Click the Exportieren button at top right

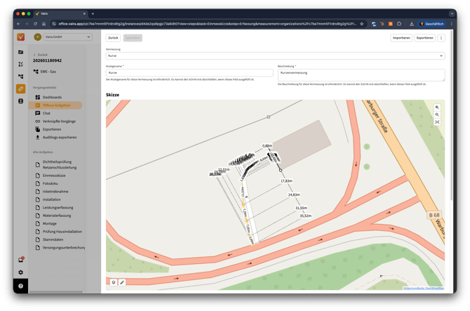click(x=424, y=37)
